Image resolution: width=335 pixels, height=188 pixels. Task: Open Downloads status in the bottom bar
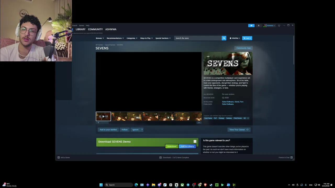(x=174, y=157)
